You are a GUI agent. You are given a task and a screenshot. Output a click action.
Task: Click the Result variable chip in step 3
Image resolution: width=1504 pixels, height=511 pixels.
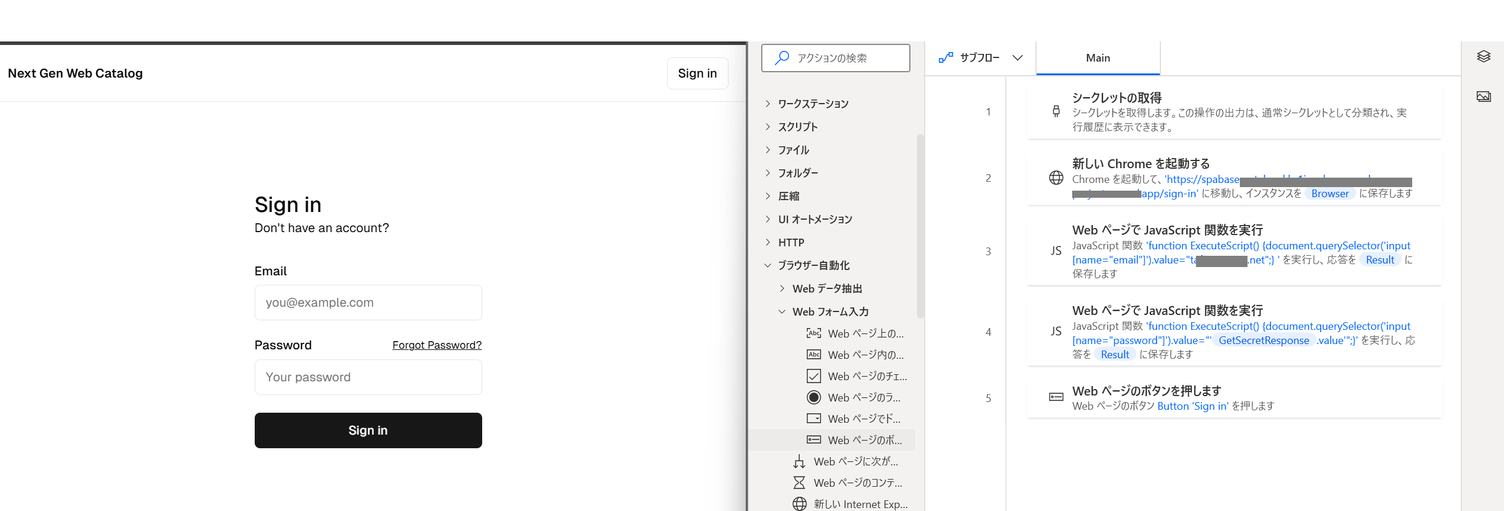point(1380,260)
